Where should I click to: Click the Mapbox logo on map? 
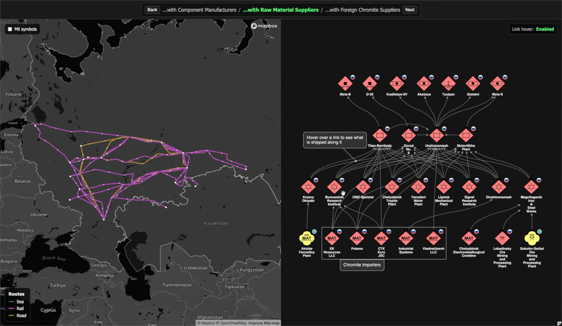pyautogui.click(x=263, y=26)
